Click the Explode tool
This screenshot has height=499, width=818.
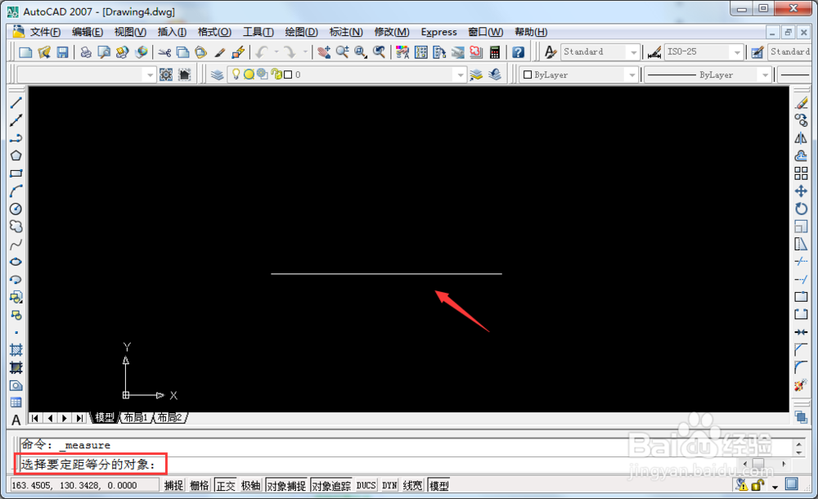pos(801,386)
